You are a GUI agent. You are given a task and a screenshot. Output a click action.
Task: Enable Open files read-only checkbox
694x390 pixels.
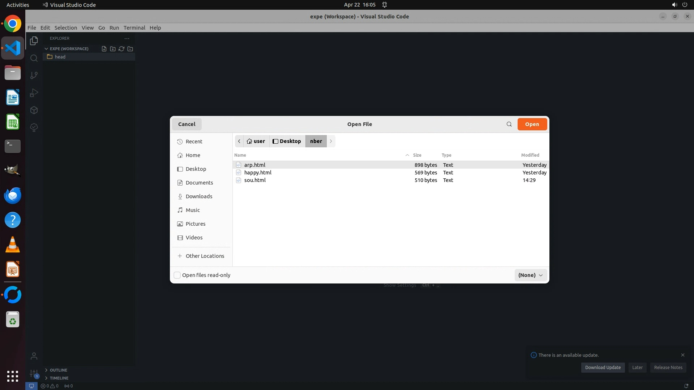[x=177, y=275]
